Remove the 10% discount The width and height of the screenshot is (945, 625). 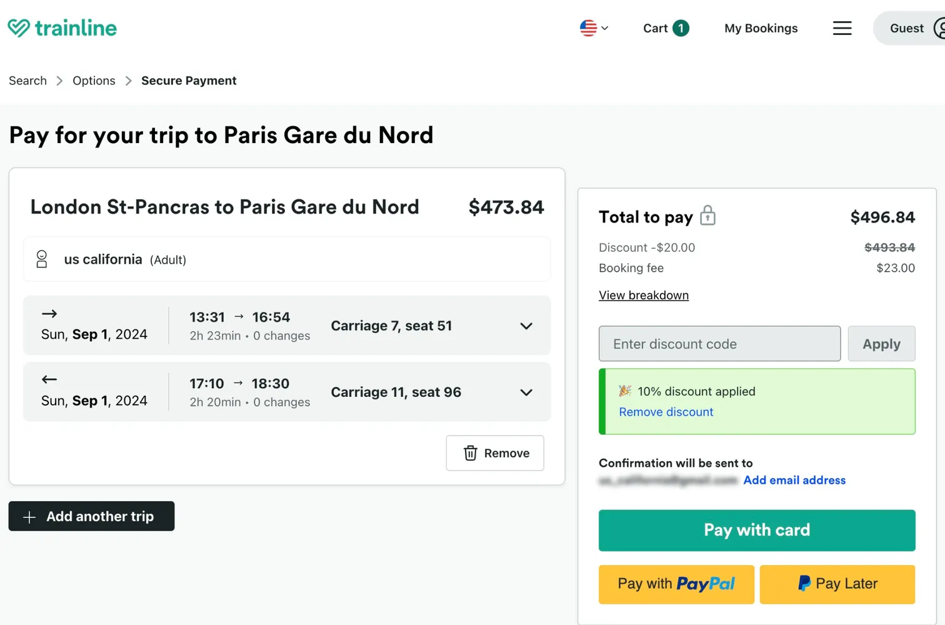point(666,412)
